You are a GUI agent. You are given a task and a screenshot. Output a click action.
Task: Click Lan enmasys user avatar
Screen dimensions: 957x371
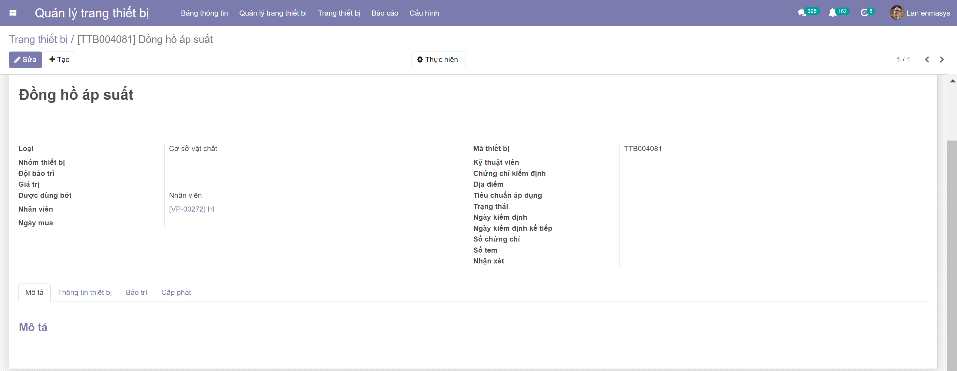896,13
